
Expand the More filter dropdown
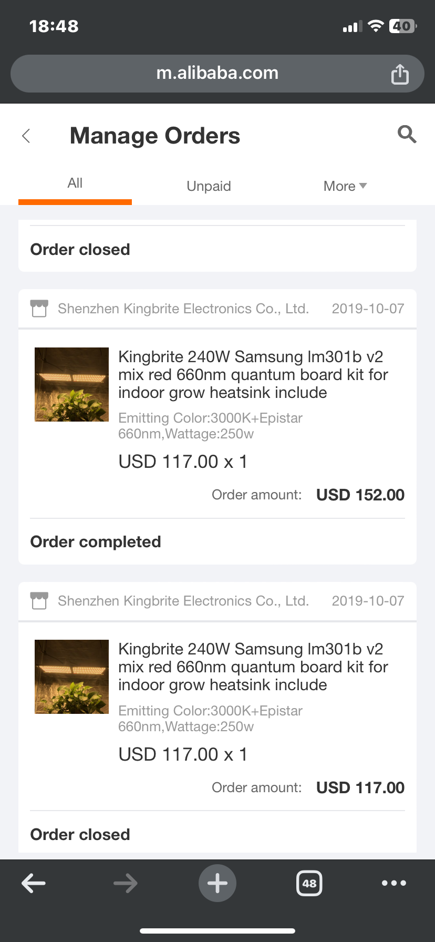click(x=345, y=186)
